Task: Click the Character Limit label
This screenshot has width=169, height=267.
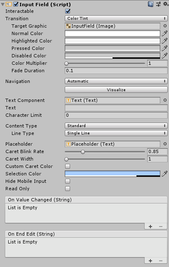Action: coord(23,115)
